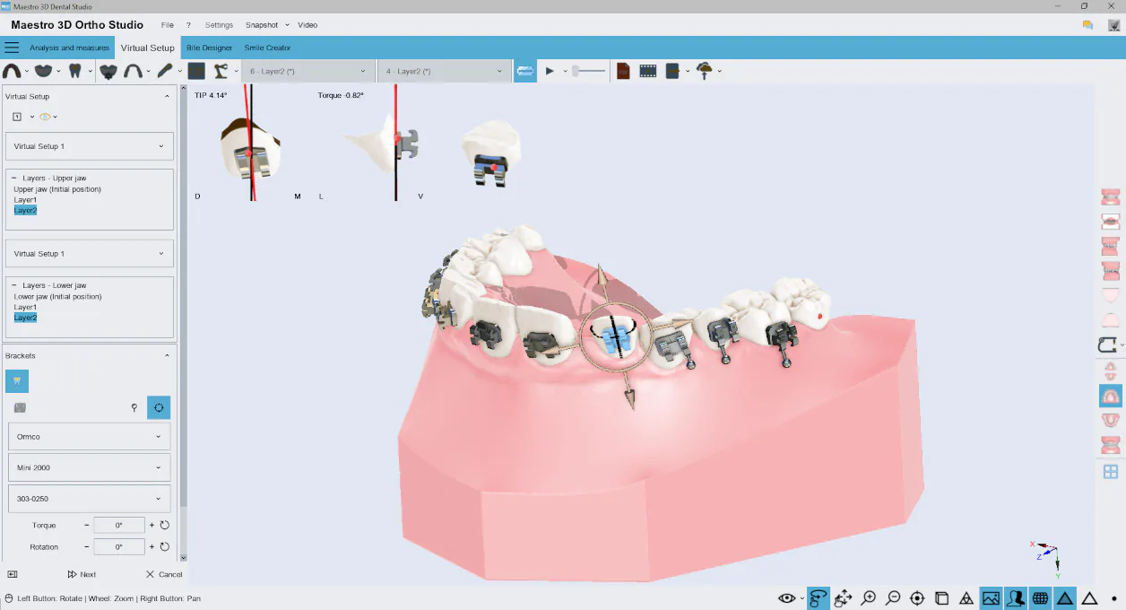Image resolution: width=1126 pixels, height=610 pixels.
Task: Select upper arch occlusal view icon
Action: pyautogui.click(x=1111, y=396)
